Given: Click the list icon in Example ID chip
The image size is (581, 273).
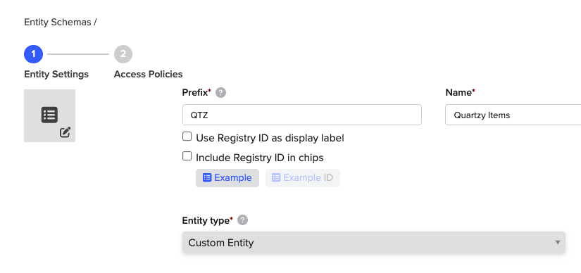Looking at the screenshot, I should point(276,178).
